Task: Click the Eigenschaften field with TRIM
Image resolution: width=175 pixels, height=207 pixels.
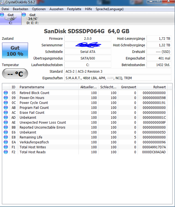Action: tap(118, 78)
